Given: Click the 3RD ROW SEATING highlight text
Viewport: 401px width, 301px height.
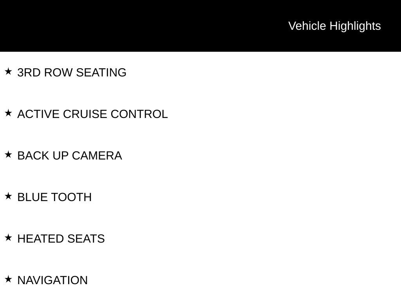Looking at the screenshot, I should coord(72,73).
